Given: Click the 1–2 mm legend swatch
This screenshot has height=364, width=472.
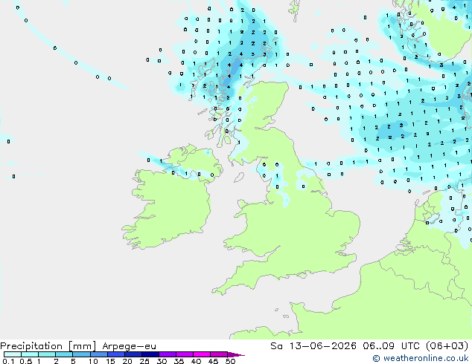Looking at the screenshot, I should pyautogui.click(x=47, y=354).
